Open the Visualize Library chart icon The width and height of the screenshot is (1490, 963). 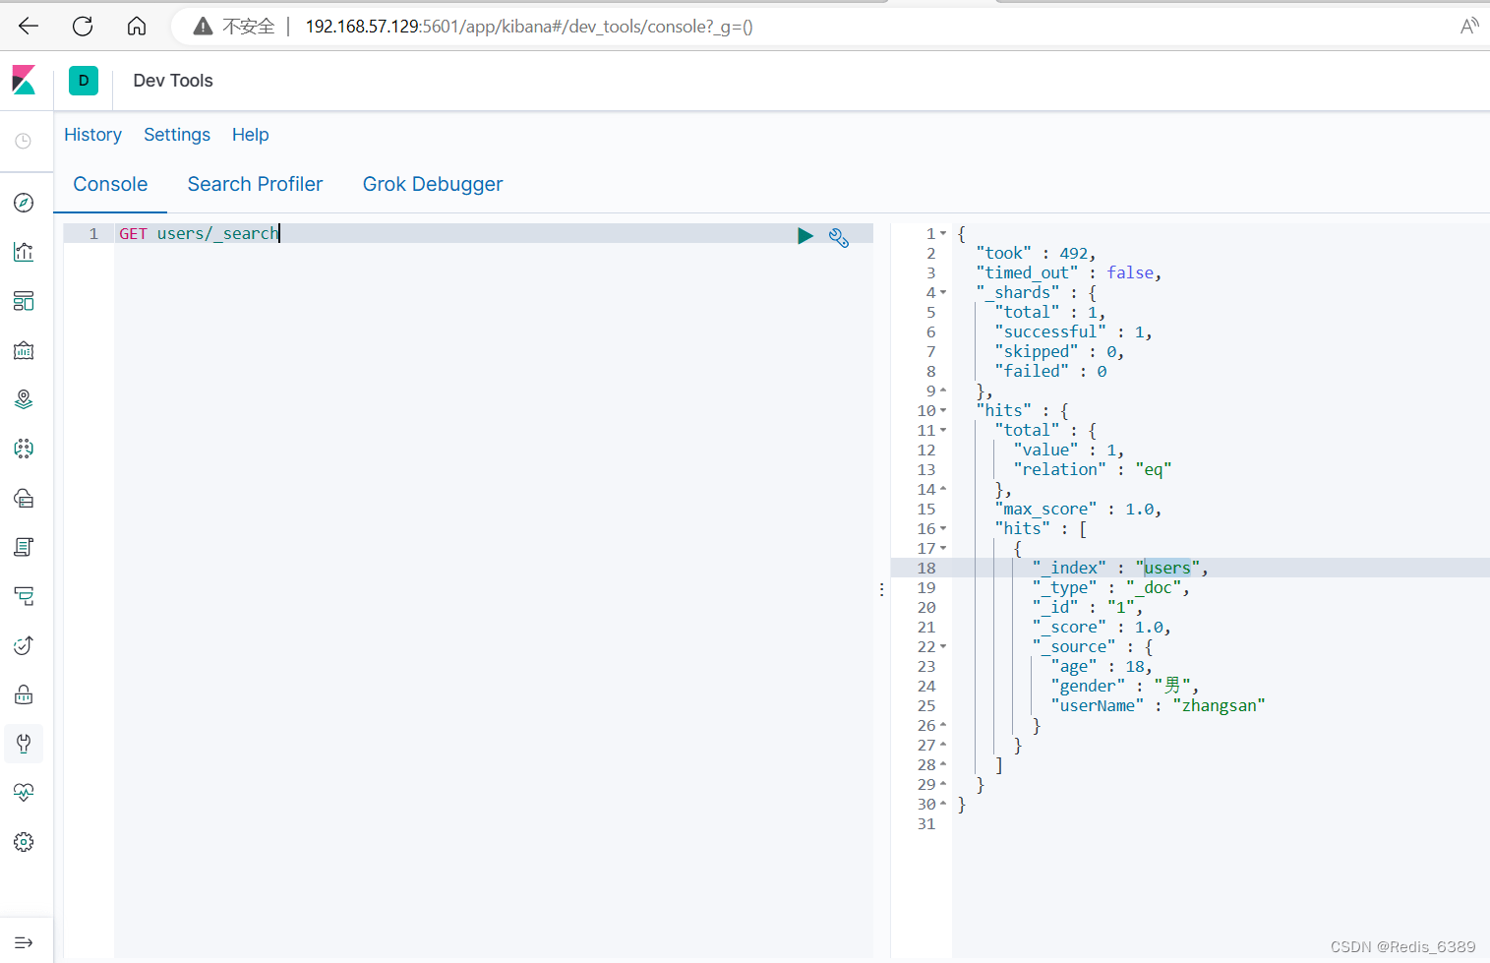click(24, 252)
